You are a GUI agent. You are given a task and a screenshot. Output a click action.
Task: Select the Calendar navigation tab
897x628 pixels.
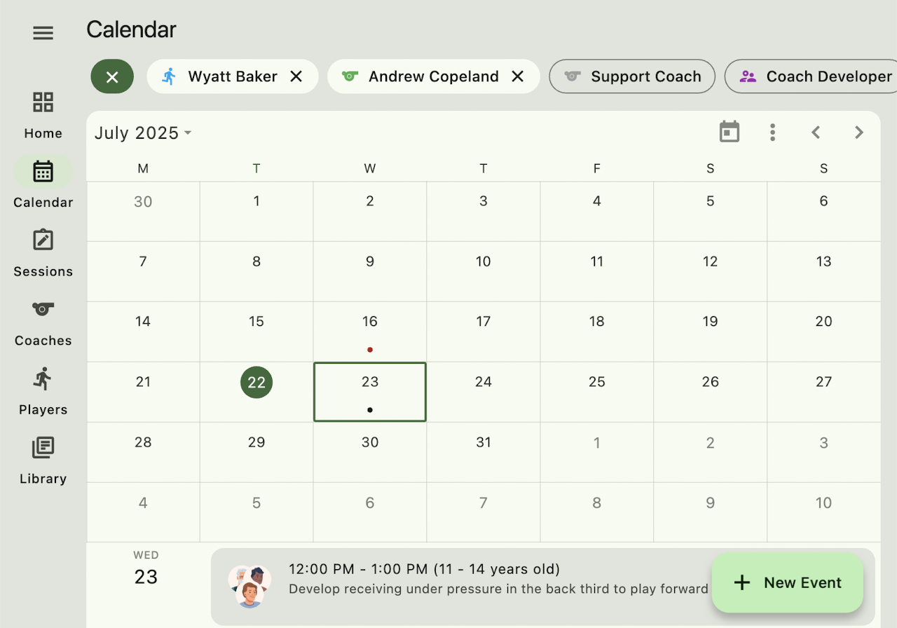pos(43,172)
